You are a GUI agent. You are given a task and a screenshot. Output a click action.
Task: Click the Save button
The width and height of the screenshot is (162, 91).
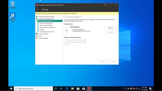coord(103,62)
